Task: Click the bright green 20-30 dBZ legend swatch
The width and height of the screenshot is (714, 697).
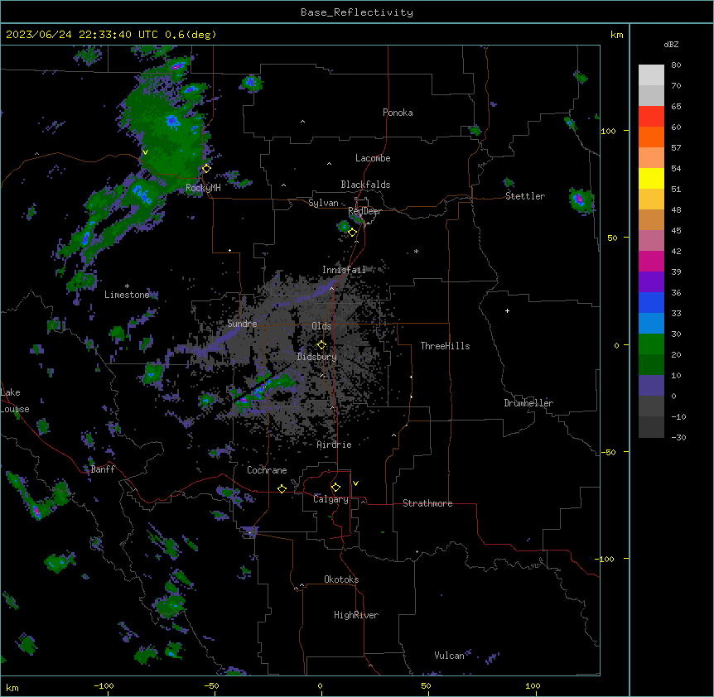Action: [x=651, y=344]
